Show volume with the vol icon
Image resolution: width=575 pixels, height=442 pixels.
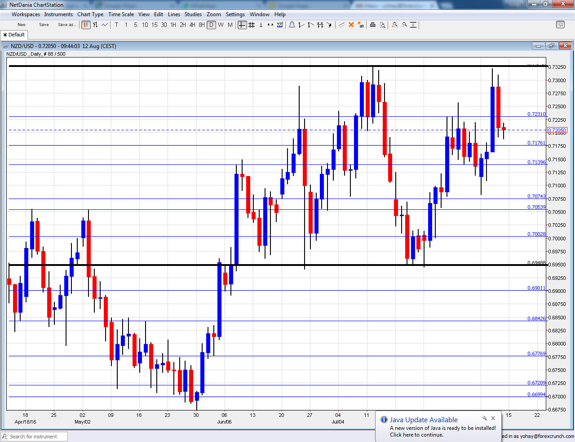click(279, 25)
